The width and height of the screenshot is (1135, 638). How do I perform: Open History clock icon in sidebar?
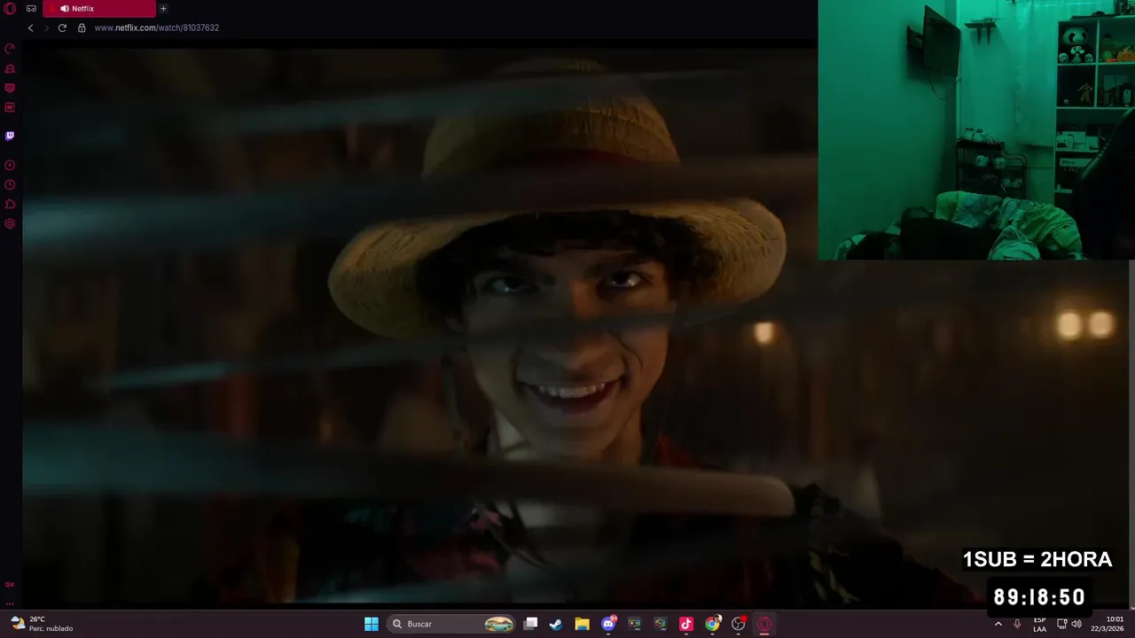[10, 184]
